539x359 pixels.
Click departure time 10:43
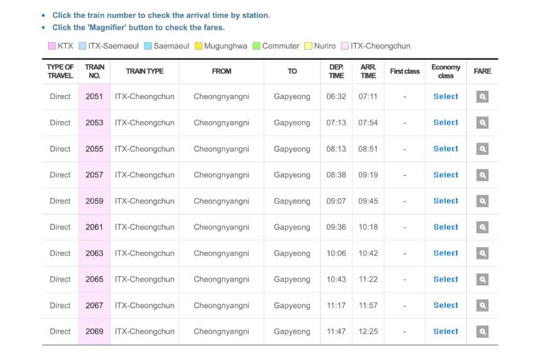pos(336,279)
